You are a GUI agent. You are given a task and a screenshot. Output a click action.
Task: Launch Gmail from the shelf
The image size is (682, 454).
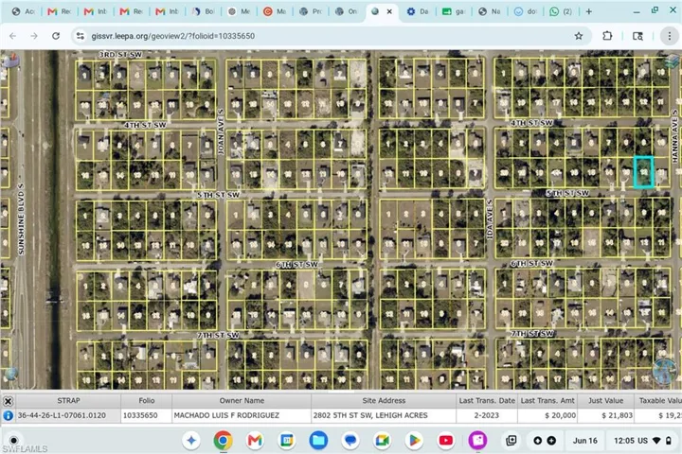click(255, 441)
